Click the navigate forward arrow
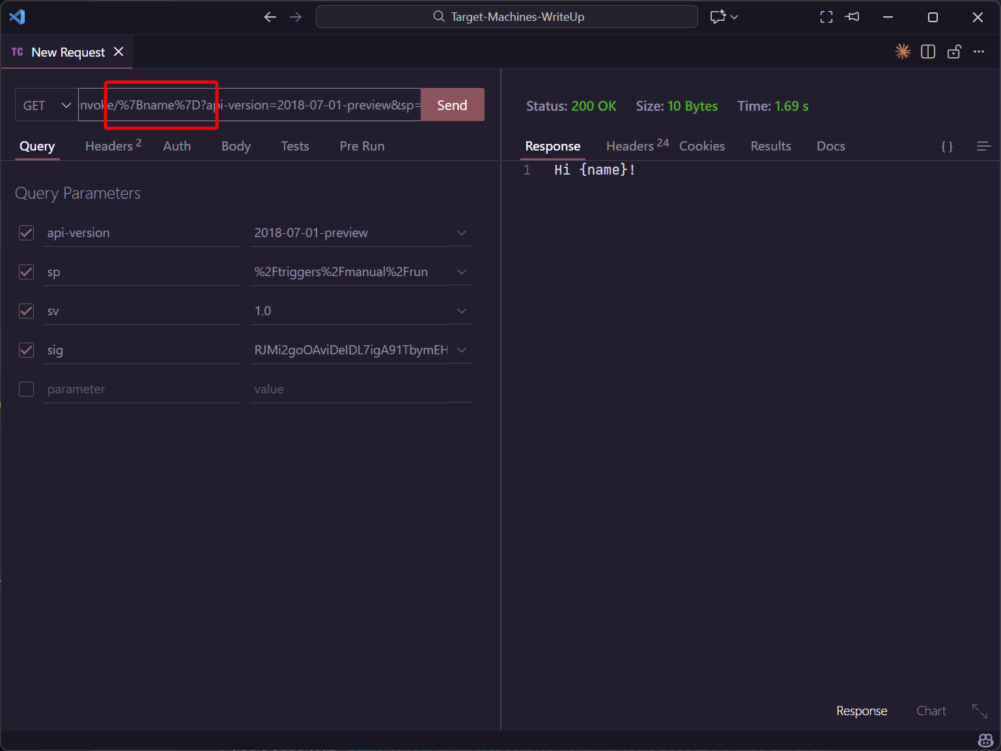The image size is (1001, 751). [x=296, y=17]
